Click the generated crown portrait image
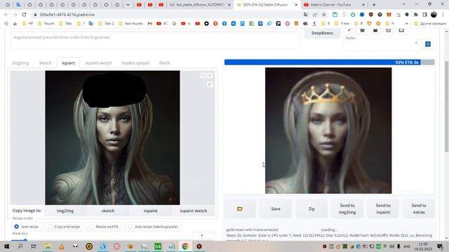449x252 pixels. (x=328, y=131)
